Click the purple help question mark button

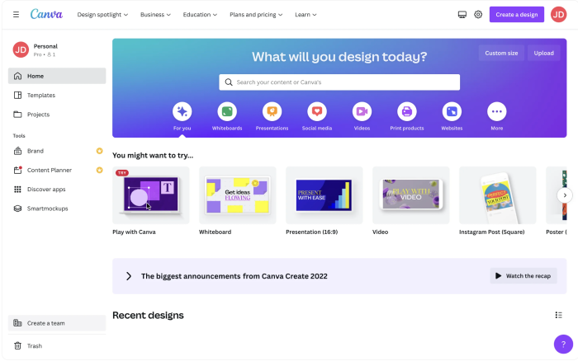point(563,344)
